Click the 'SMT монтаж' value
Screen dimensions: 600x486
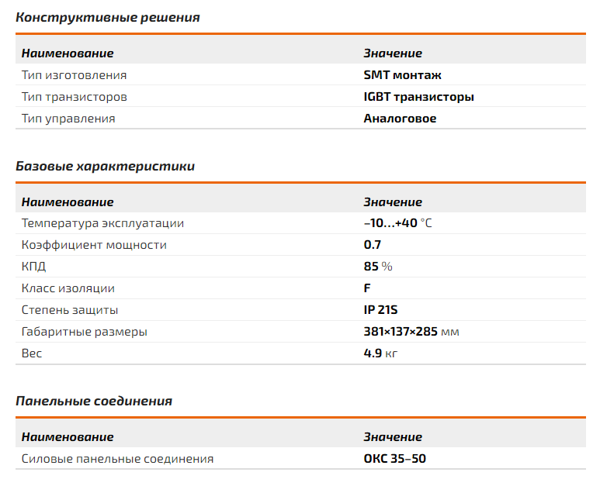point(402,75)
